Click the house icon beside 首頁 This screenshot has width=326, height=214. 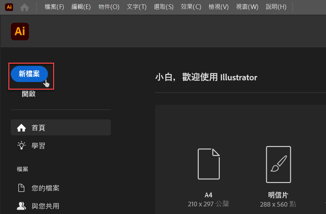[x=21, y=128]
